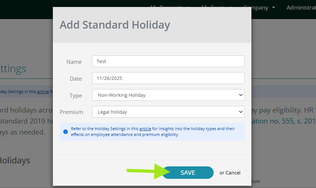Click the Date field label

(x=76, y=79)
